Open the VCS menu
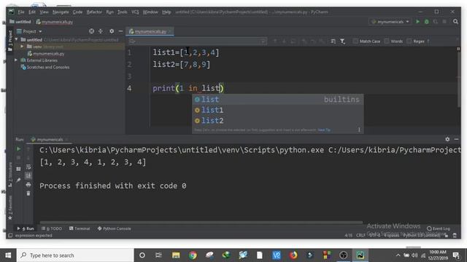Viewport: 467px width, 262px height. (x=135, y=12)
